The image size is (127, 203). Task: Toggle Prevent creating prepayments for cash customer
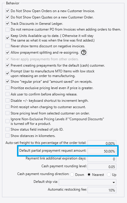[7, 65]
